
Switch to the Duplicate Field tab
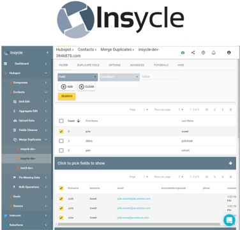88,65
